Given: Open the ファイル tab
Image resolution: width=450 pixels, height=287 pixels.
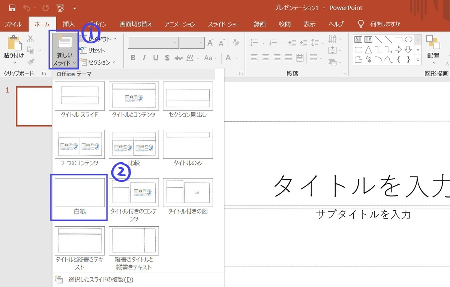Looking at the screenshot, I should click(x=13, y=24).
